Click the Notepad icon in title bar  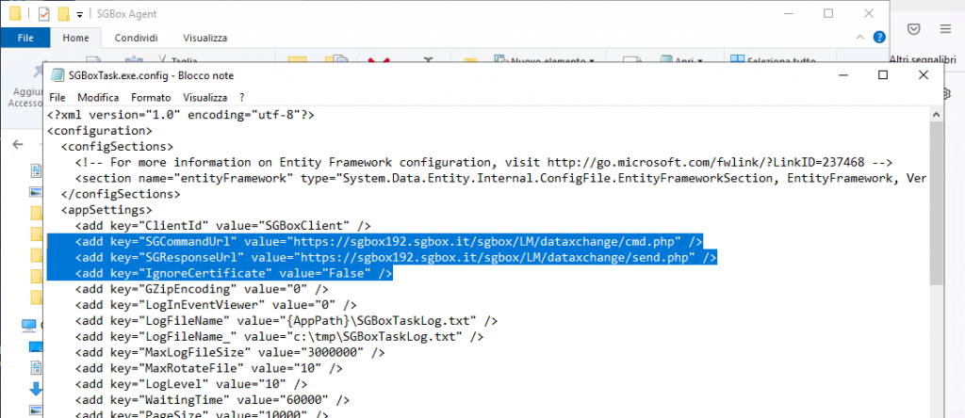(x=57, y=75)
